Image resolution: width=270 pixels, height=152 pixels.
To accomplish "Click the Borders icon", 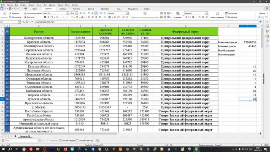I will pos(72,17).
